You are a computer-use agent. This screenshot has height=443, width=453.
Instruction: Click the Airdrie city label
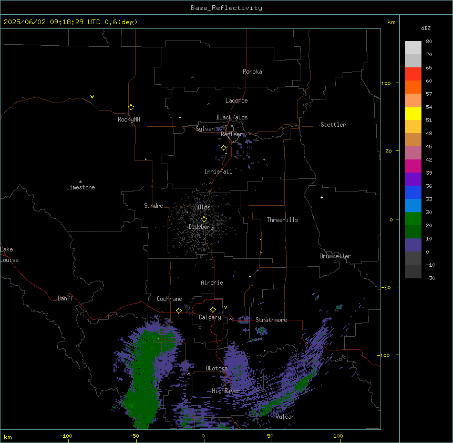(212, 283)
